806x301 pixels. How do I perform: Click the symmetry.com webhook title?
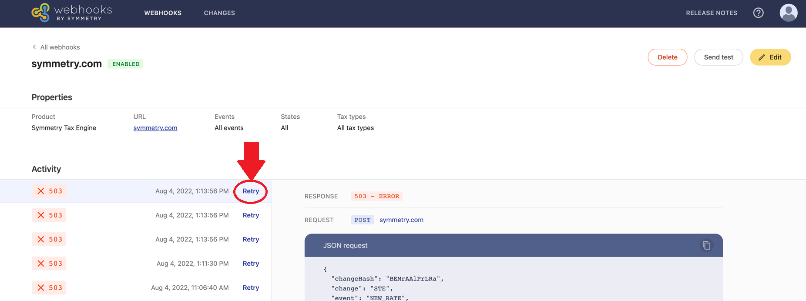[x=67, y=64]
